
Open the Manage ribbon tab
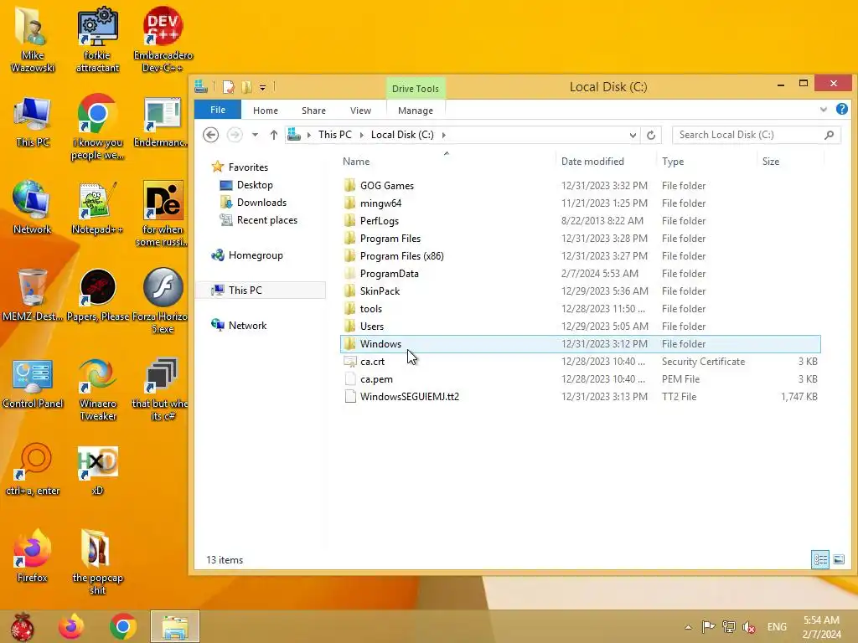pyautogui.click(x=416, y=111)
